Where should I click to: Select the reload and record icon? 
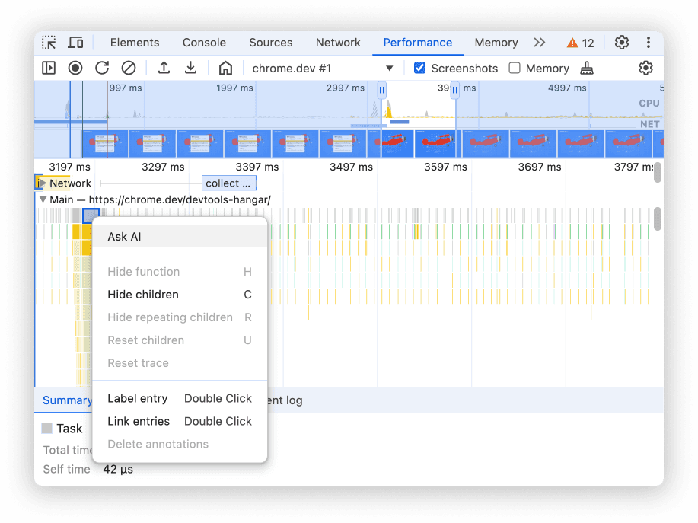pyautogui.click(x=101, y=68)
